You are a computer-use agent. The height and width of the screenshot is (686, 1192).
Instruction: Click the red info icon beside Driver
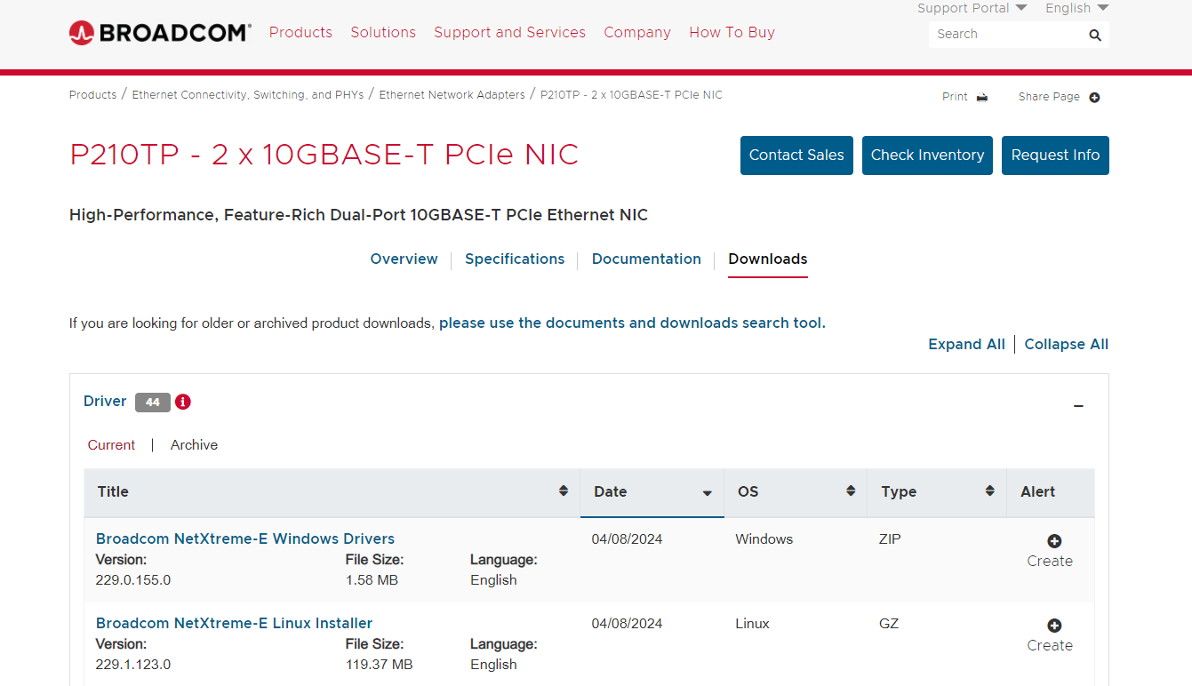[183, 402]
